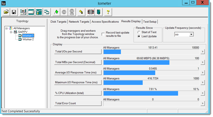Open Access Specifications tab
Screen dimensions: 213x117
105,22
